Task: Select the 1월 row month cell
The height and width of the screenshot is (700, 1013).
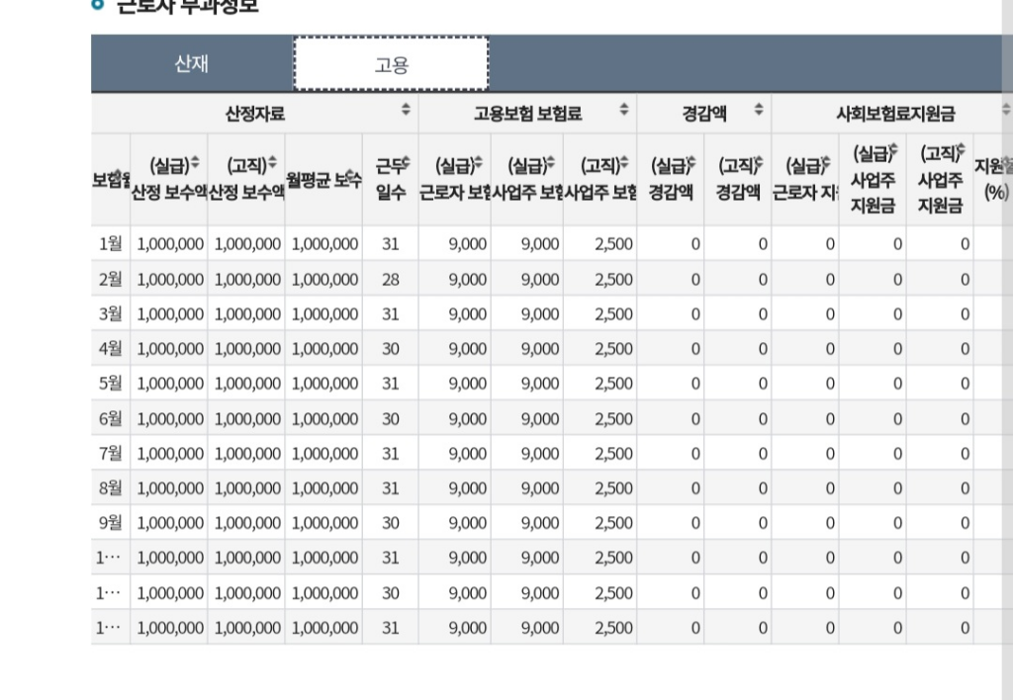Action: pyautogui.click(x=111, y=244)
